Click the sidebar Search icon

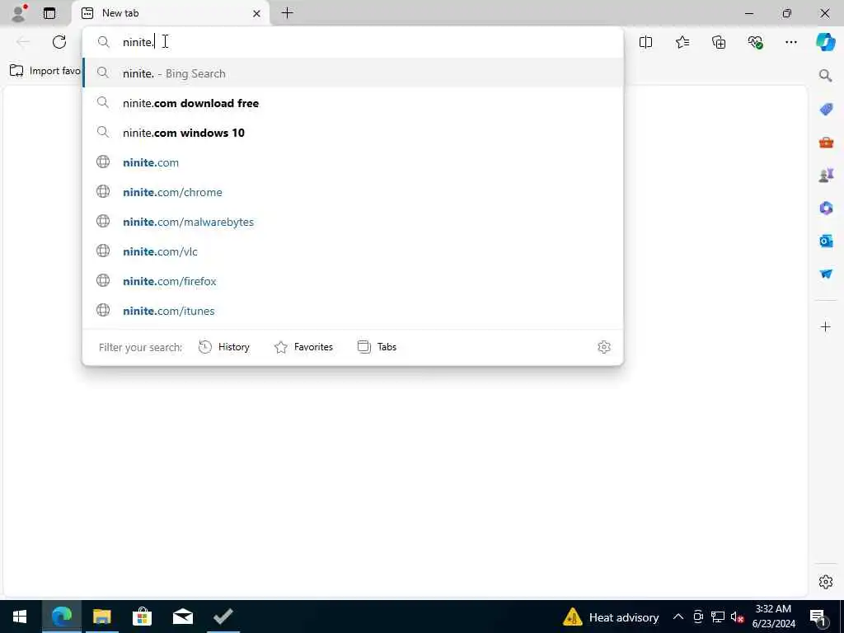tap(826, 75)
